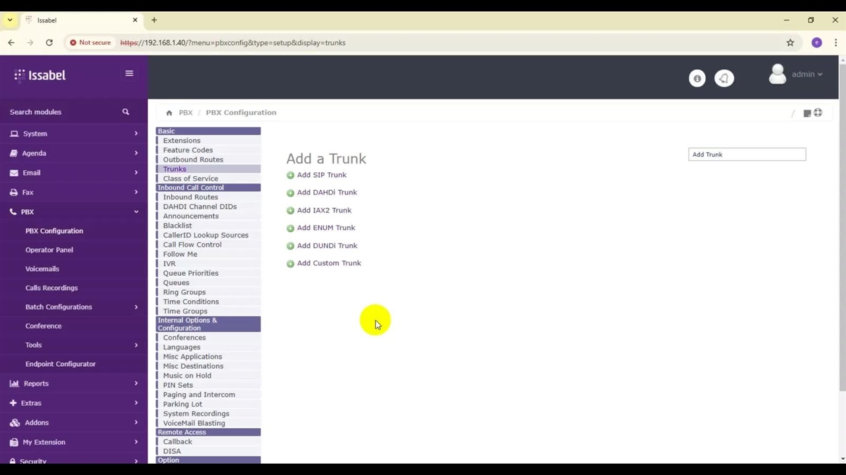The height and width of the screenshot is (475, 846).
Task: Open Inbound Routes configuration
Action: coord(190,197)
